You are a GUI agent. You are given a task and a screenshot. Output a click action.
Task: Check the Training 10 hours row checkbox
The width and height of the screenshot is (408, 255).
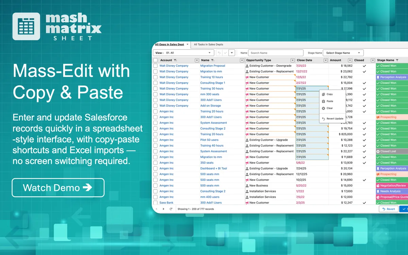click(x=155, y=77)
